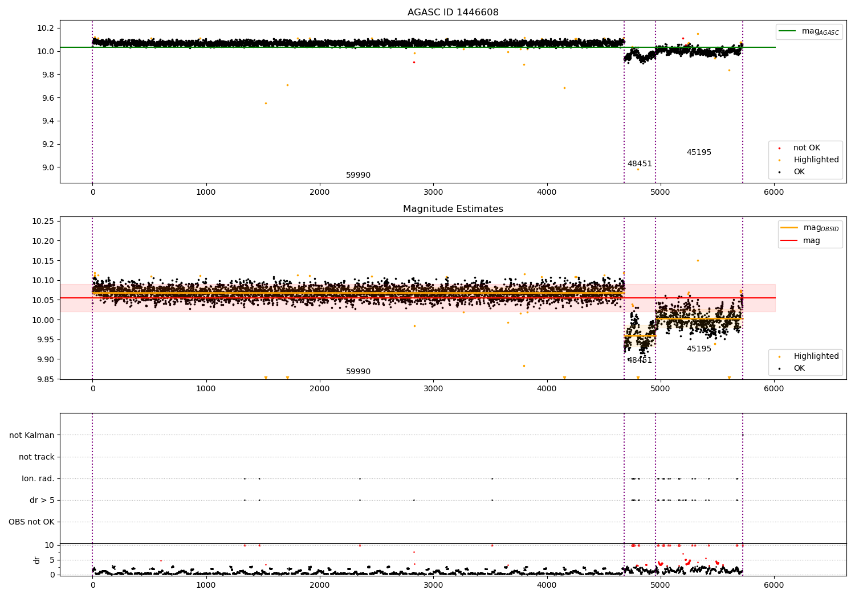Click the "Ion. rad." row label
Image resolution: width=855 pixels, height=598 pixels.
pyautogui.click(x=38, y=479)
